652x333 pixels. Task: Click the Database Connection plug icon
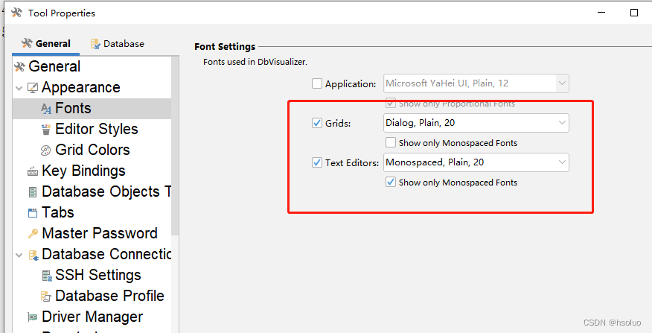point(33,255)
